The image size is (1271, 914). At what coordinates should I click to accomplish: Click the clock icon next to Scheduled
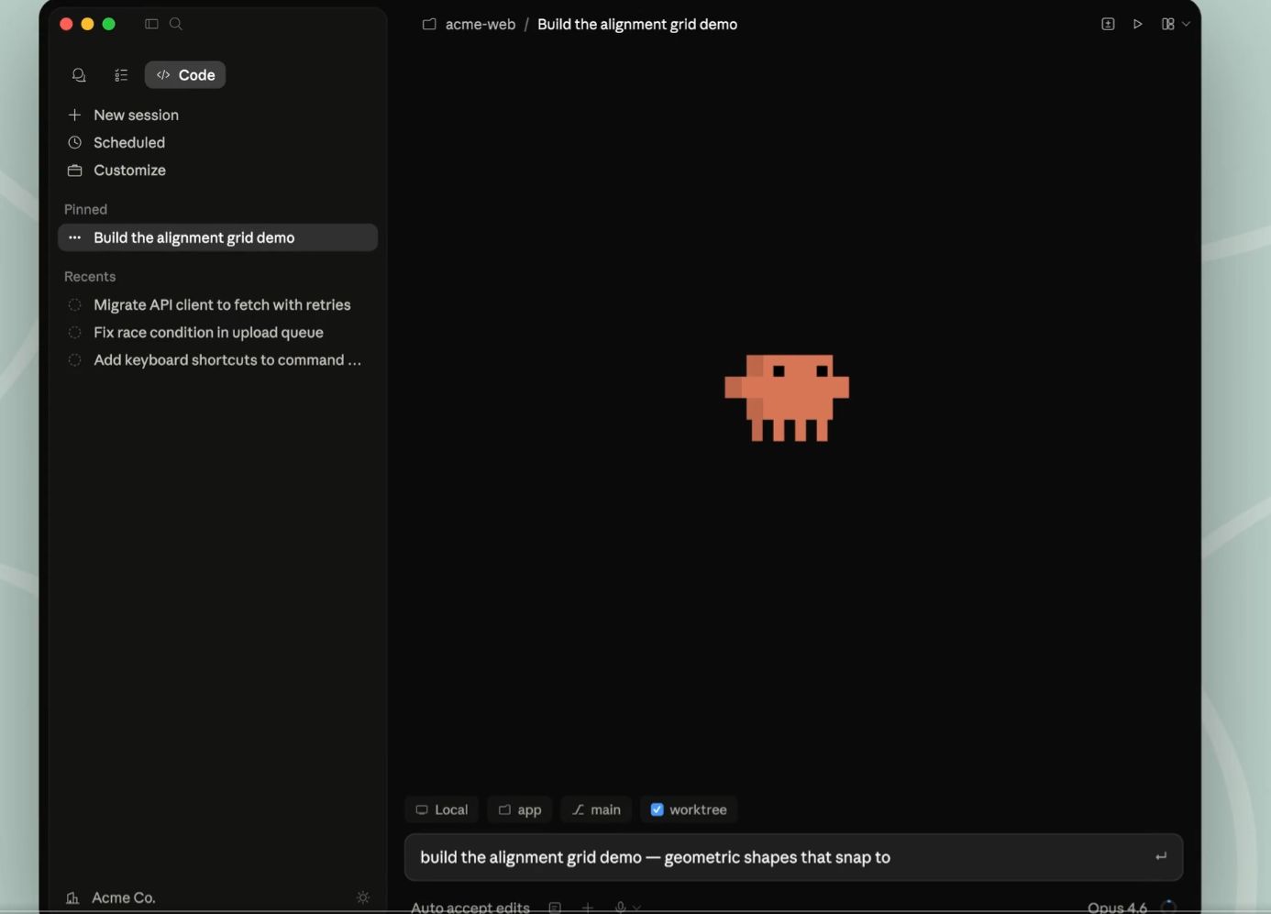tap(75, 142)
